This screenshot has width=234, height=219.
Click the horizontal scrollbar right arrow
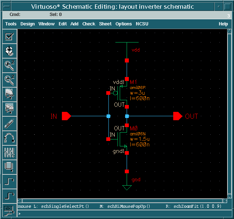[225, 201]
